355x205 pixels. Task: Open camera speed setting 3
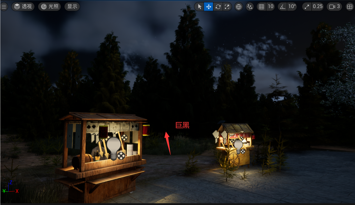[334, 7]
